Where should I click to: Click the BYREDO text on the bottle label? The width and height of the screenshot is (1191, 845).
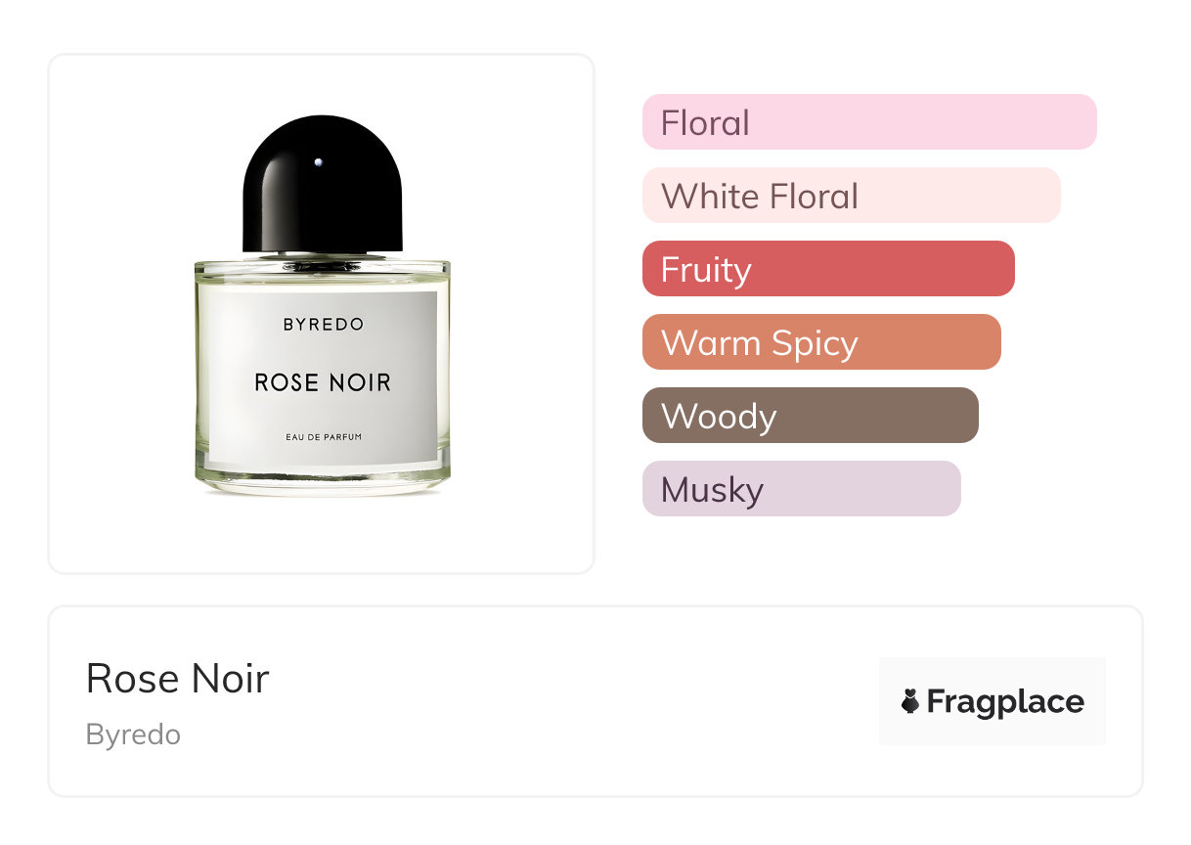coord(323,325)
